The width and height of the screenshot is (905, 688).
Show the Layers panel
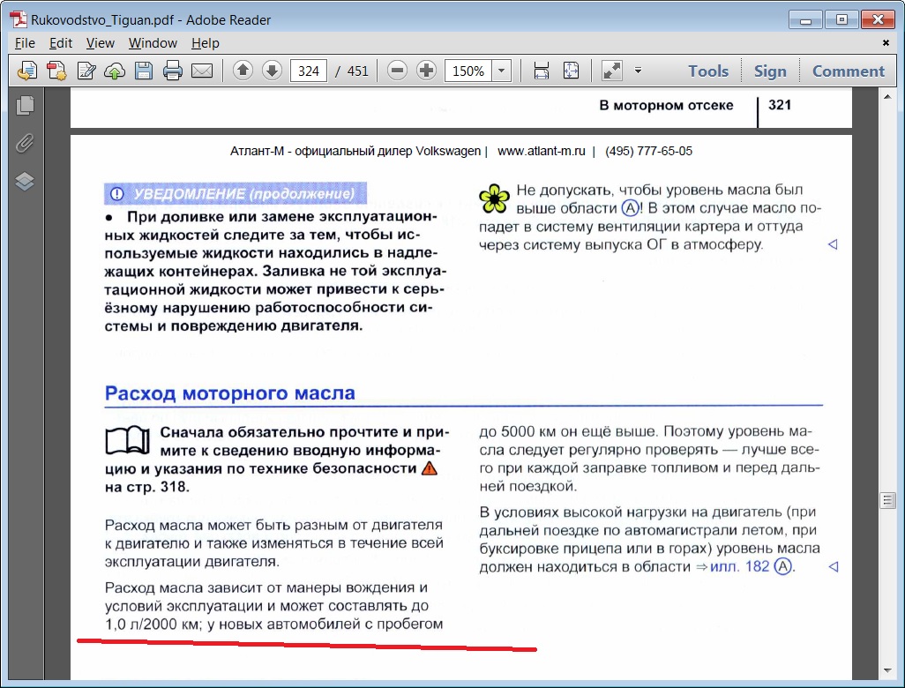pos(26,182)
